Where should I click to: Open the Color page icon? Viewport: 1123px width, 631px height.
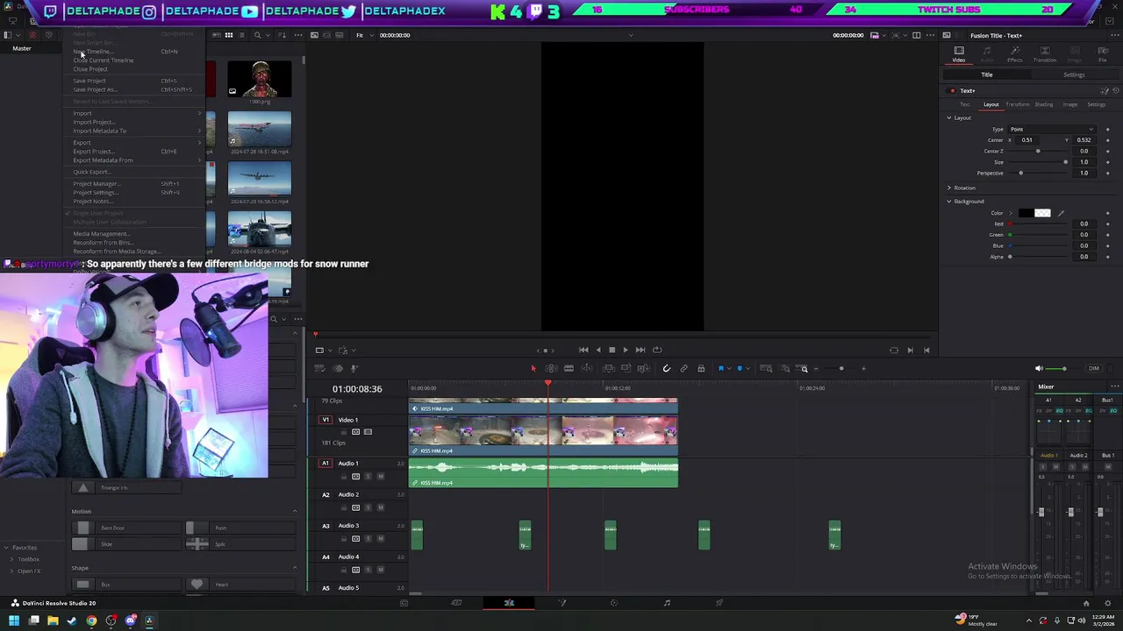point(614,603)
